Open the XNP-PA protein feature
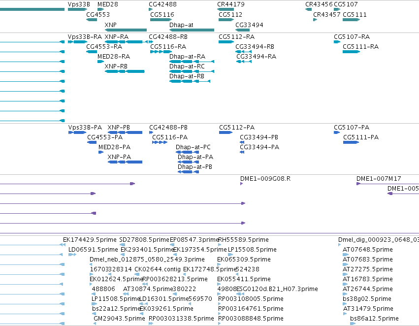Viewport: 419px width, 326px height. pyautogui.click(x=125, y=162)
